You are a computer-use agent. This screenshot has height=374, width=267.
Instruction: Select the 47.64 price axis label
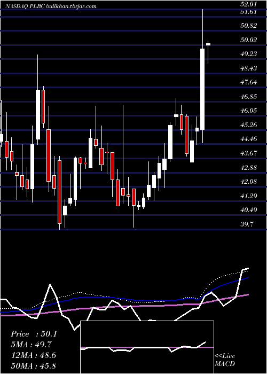pyautogui.click(x=249, y=82)
